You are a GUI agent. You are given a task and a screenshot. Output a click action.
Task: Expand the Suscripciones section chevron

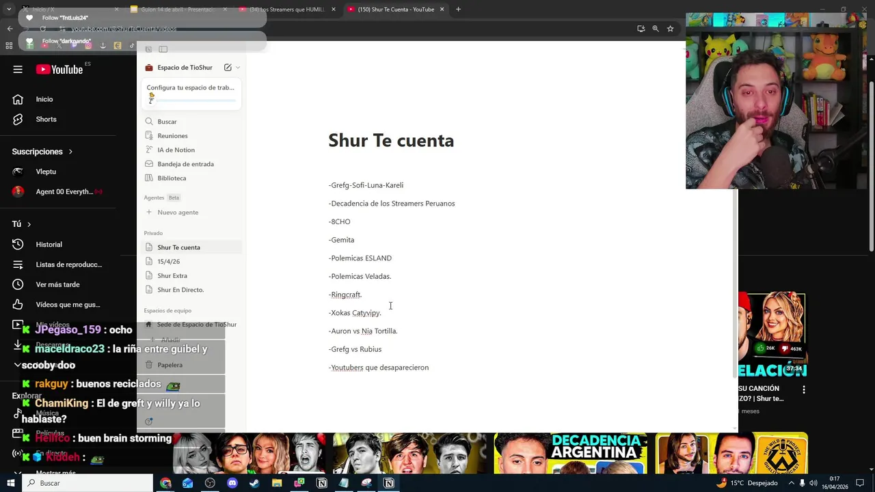click(x=70, y=152)
